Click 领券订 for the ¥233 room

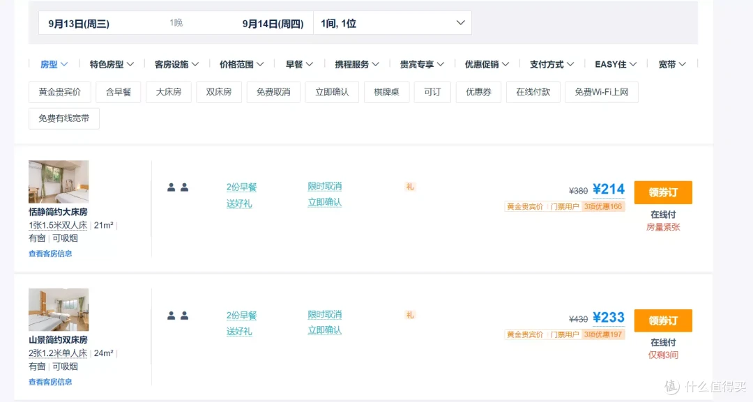point(663,320)
